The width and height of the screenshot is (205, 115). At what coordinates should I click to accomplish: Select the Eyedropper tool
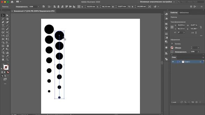point(3,49)
